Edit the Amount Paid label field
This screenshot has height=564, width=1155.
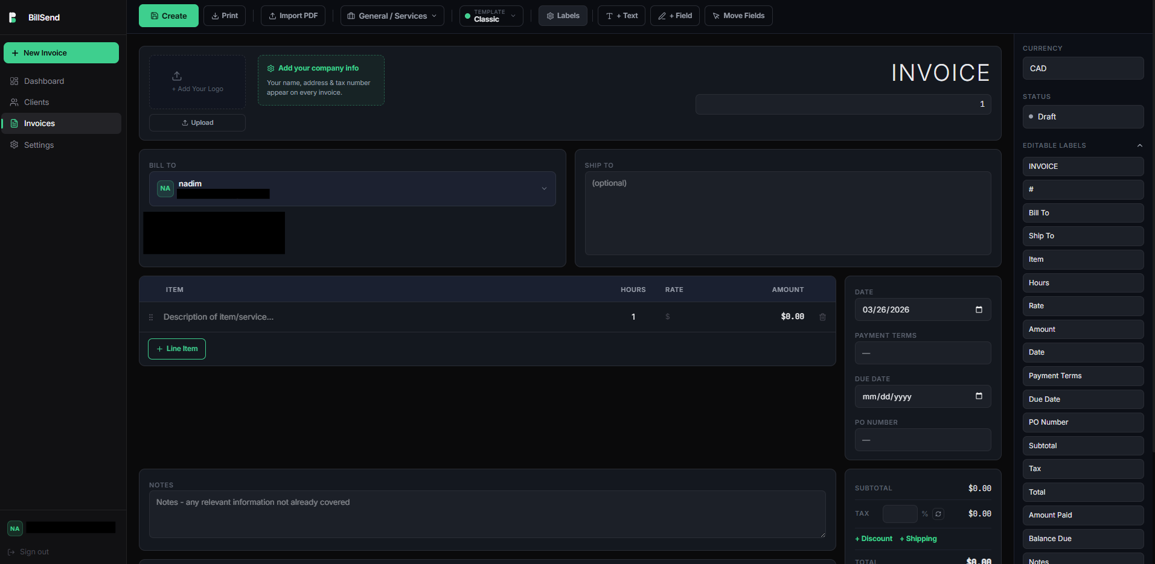1083,515
